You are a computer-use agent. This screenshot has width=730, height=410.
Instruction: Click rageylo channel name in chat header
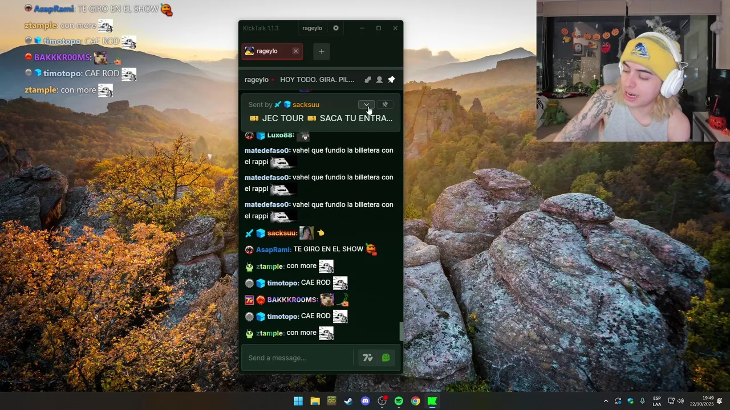[256, 80]
